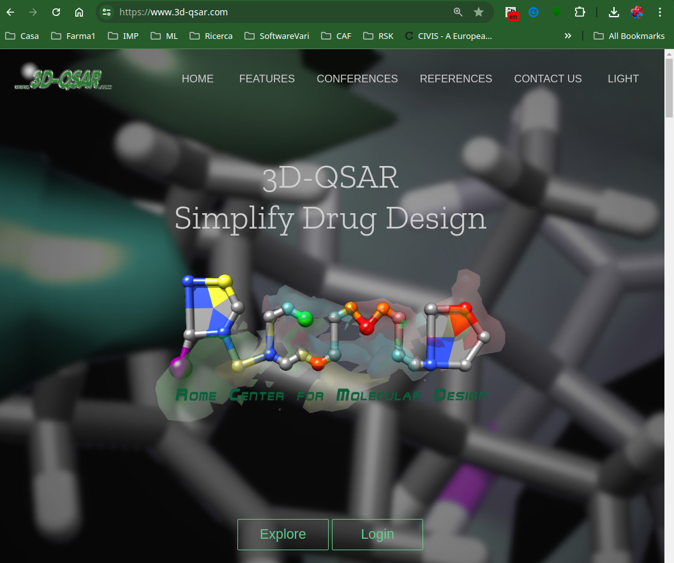Open the CAF bookmarks folder

coord(336,36)
